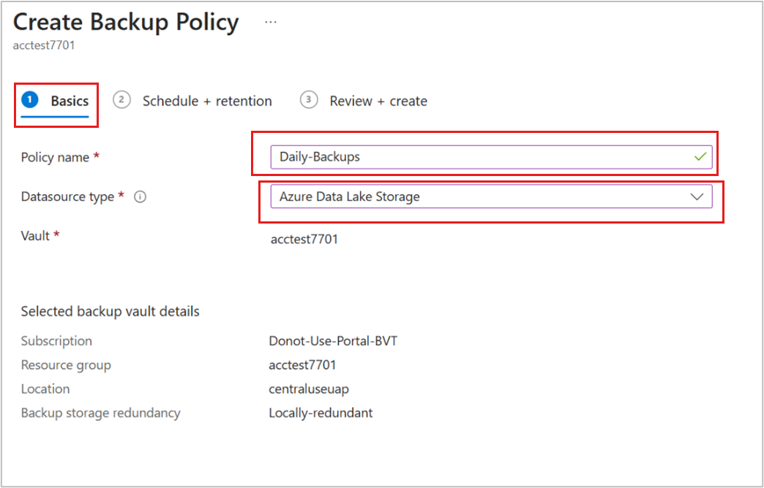Screen dimensions: 764x488
Task: Click the step 1 circle icon
Action: click(30, 100)
